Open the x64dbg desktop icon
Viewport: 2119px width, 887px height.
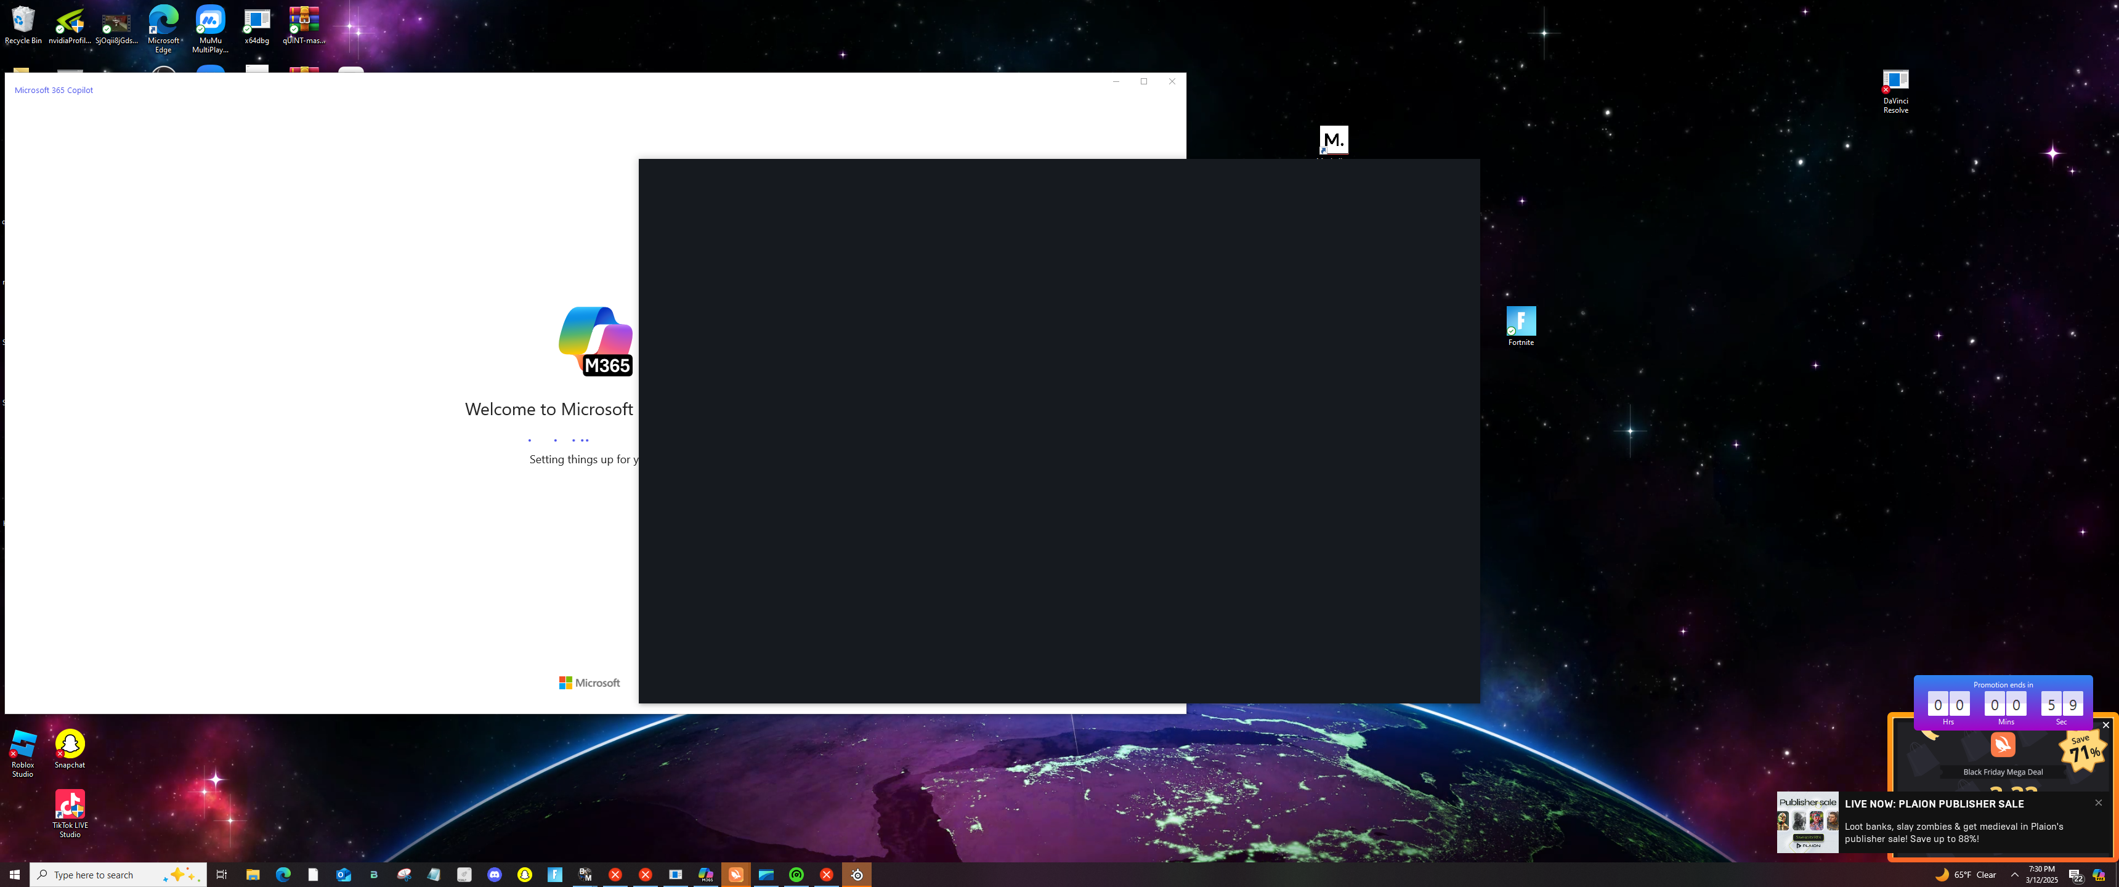pyautogui.click(x=257, y=25)
